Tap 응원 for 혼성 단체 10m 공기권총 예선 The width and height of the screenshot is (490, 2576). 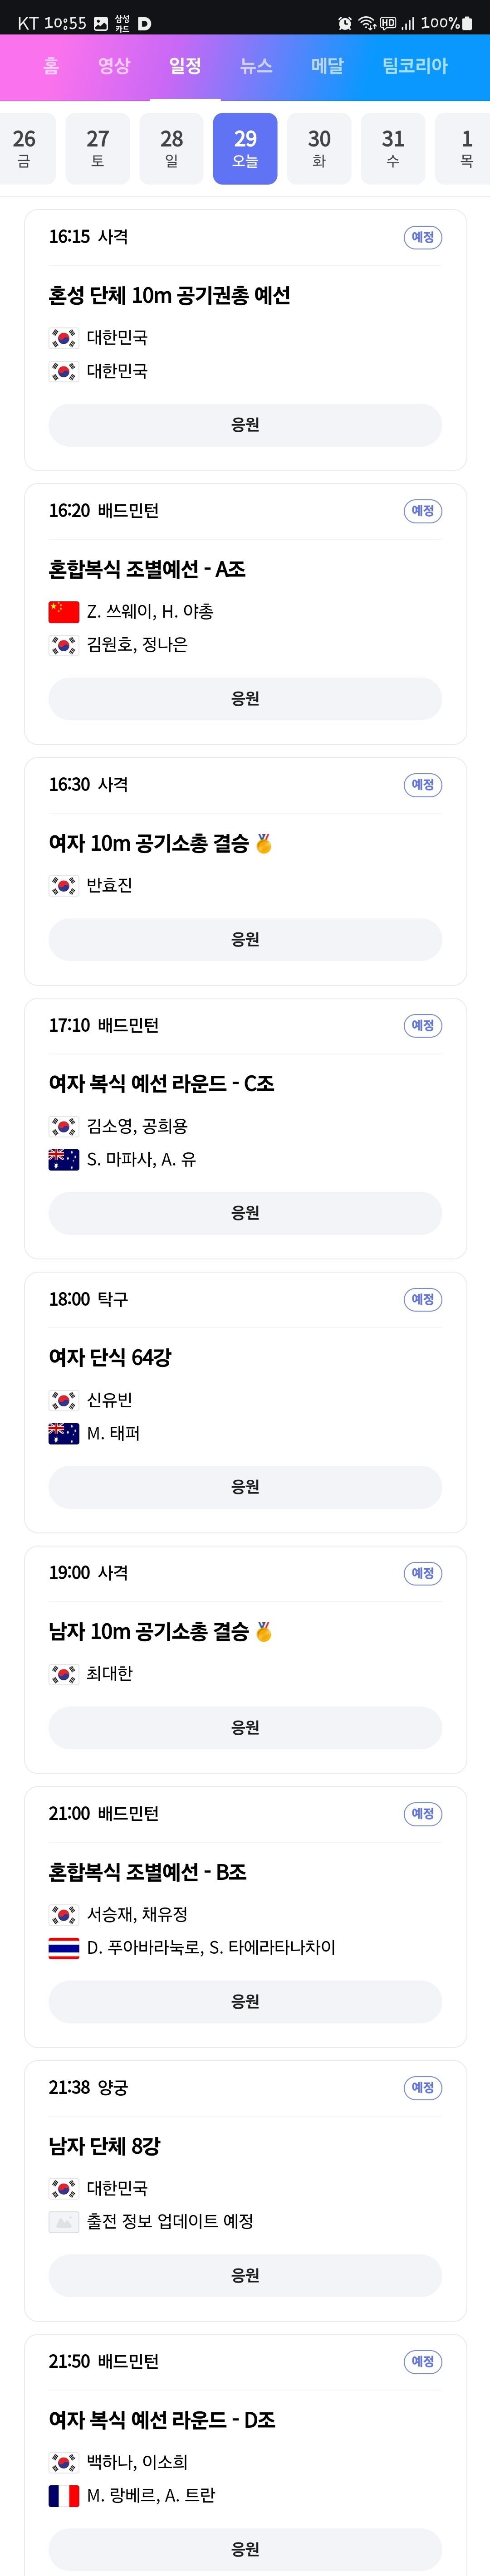[245, 425]
